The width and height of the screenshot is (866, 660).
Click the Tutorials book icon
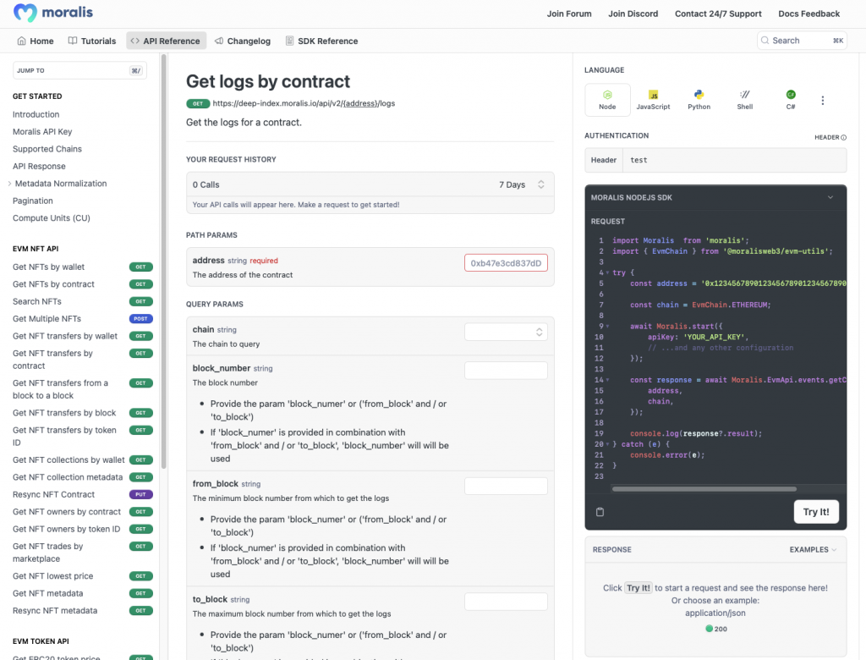point(73,41)
